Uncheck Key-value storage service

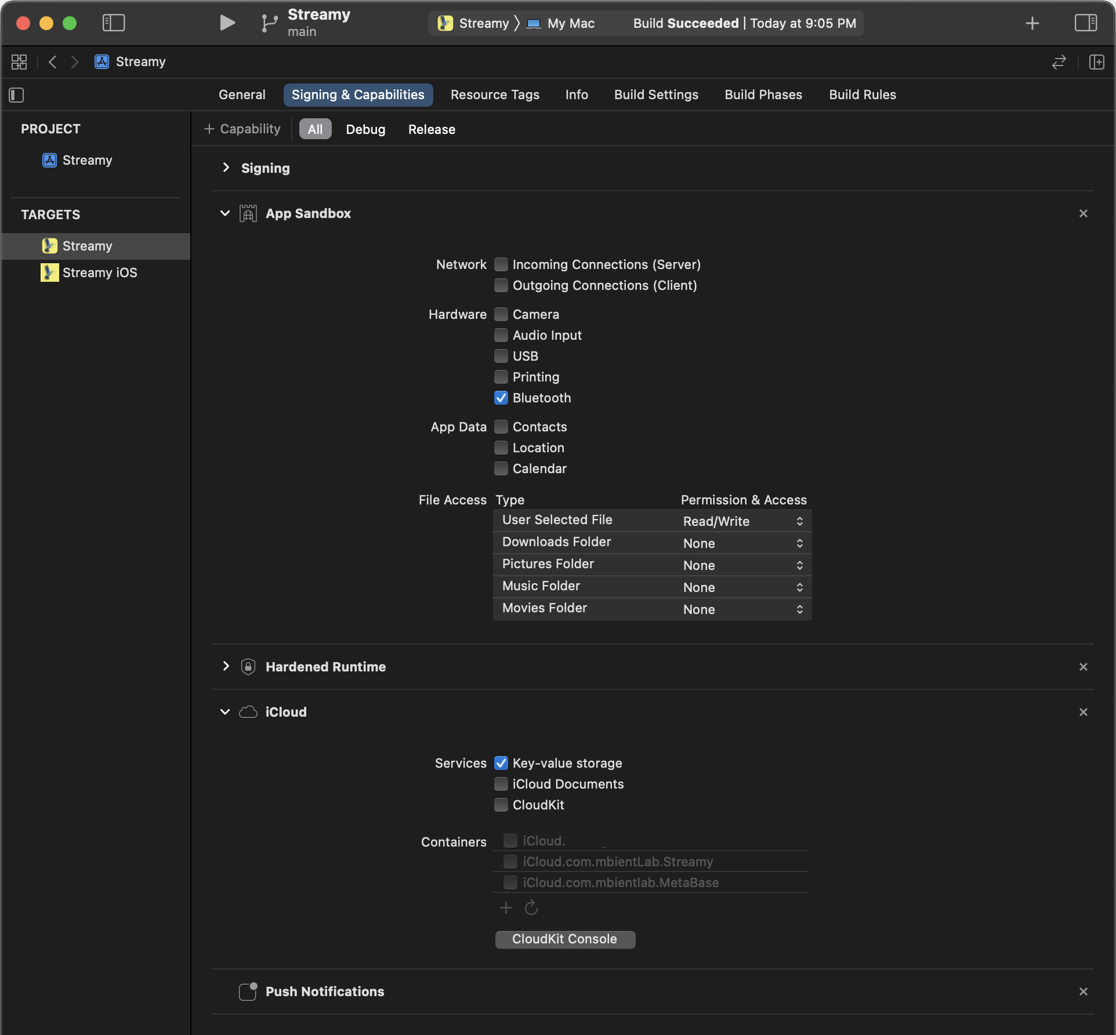(501, 763)
